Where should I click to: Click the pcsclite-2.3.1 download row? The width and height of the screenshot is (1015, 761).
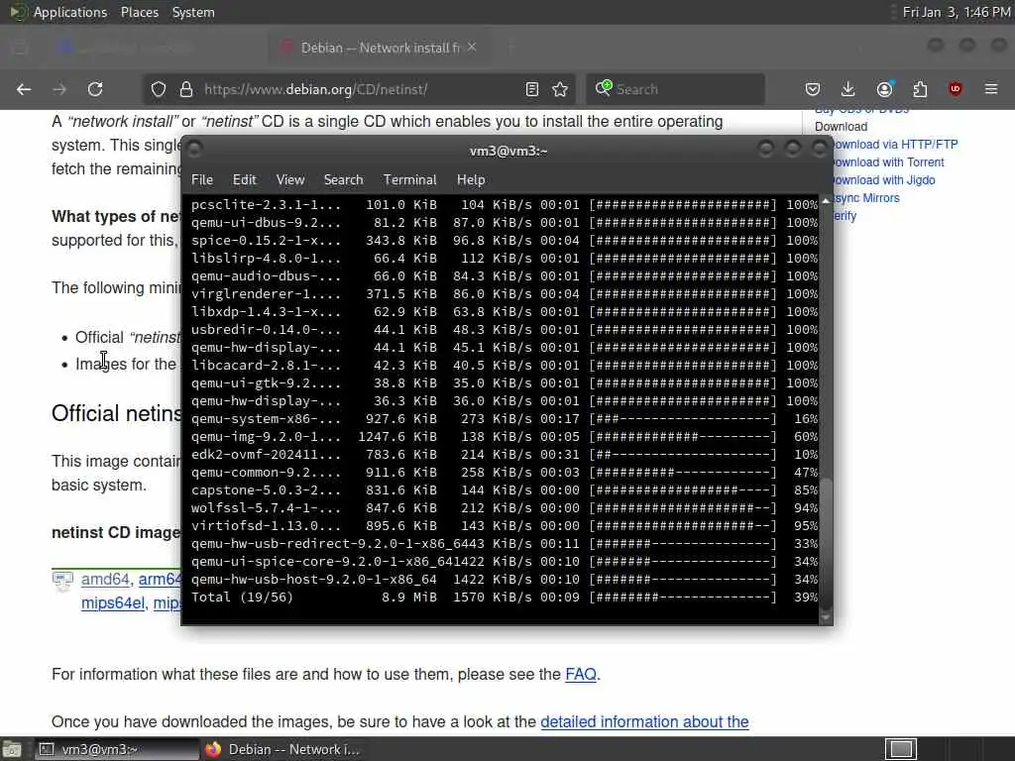504,204
